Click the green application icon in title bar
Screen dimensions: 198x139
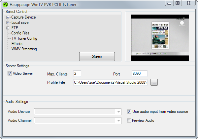(x=5, y=5)
